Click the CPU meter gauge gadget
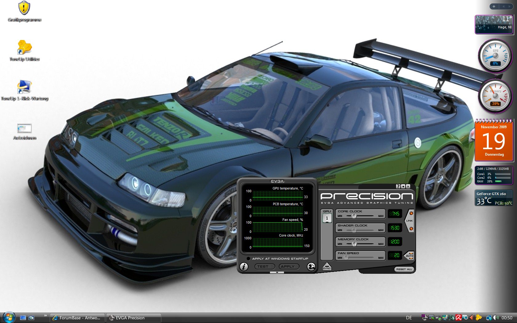Screen dimensions: 517x323 point(495,56)
